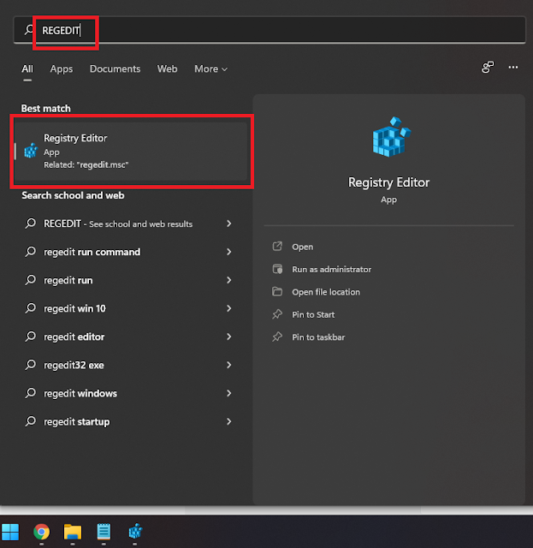This screenshot has height=548, width=533.
Task: Click the Pin to Start pin icon
Action: pyautogui.click(x=277, y=314)
